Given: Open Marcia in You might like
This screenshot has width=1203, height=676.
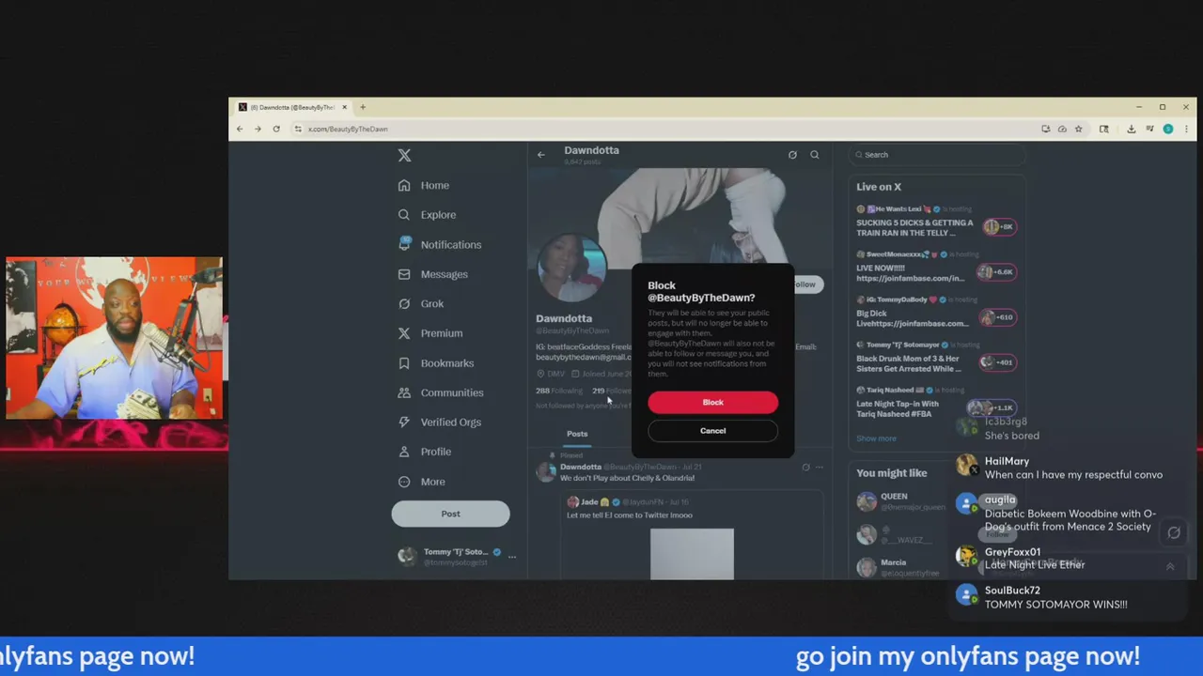Looking at the screenshot, I should pyautogui.click(x=894, y=562).
